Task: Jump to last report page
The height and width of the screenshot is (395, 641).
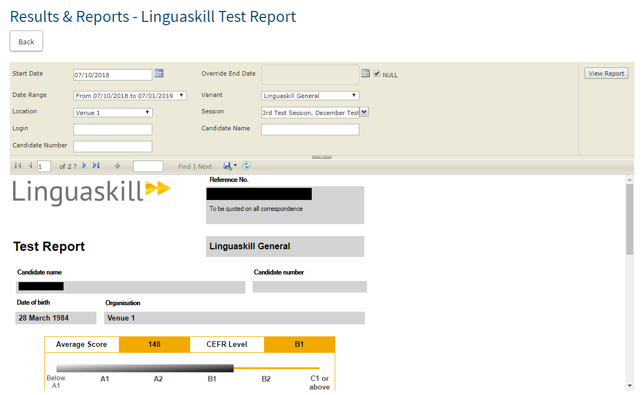Action: point(96,165)
